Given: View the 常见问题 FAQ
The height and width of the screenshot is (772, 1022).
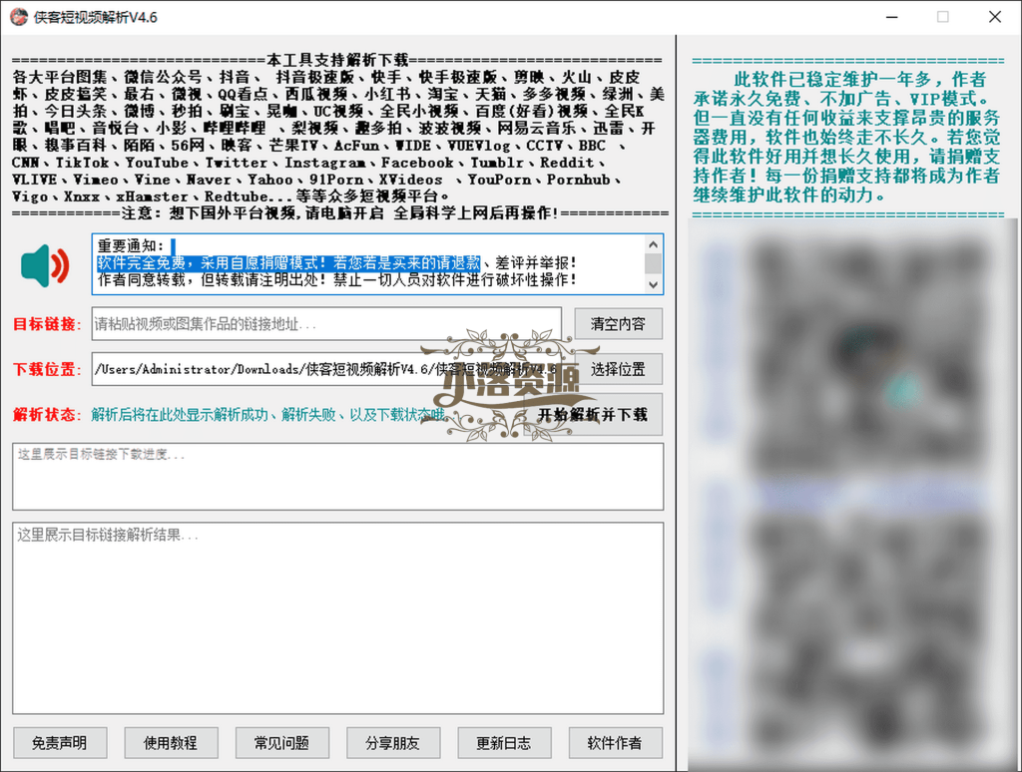Looking at the screenshot, I should pyautogui.click(x=282, y=743).
